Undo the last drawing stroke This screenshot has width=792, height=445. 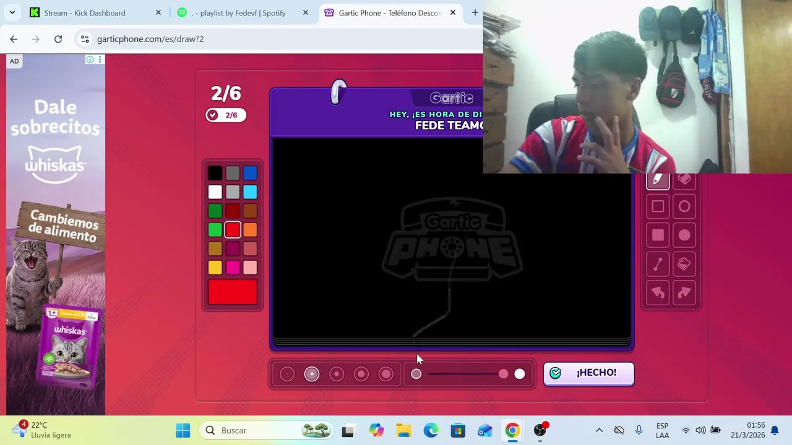coord(658,292)
